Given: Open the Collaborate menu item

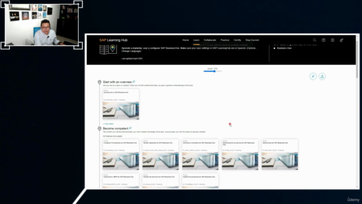Looking at the screenshot, I should [x=210, y=40].
